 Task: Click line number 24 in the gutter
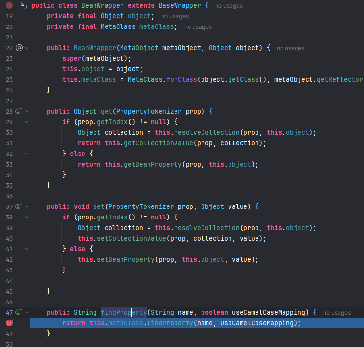point(9,69)
